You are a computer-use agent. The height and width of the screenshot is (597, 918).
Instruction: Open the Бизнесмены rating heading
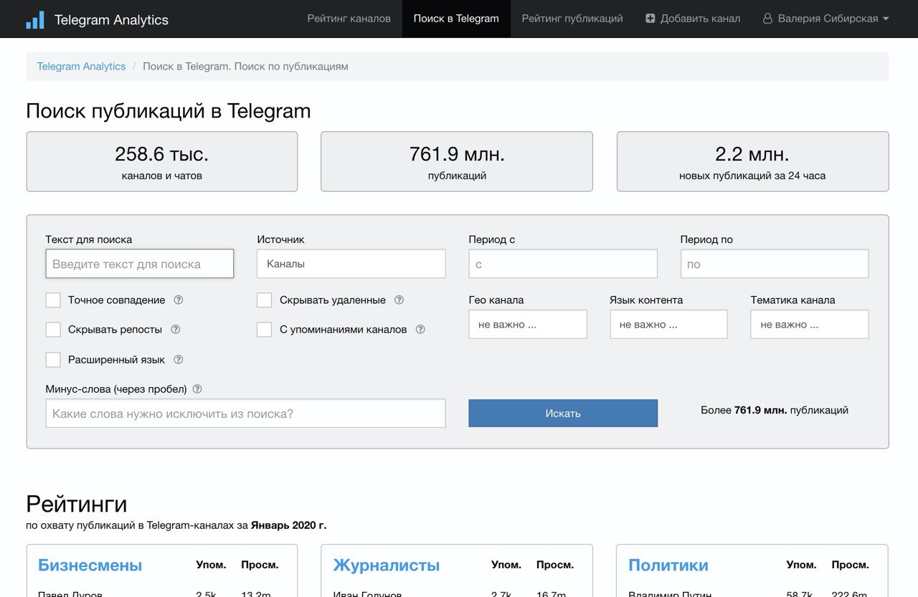point(90,565)
